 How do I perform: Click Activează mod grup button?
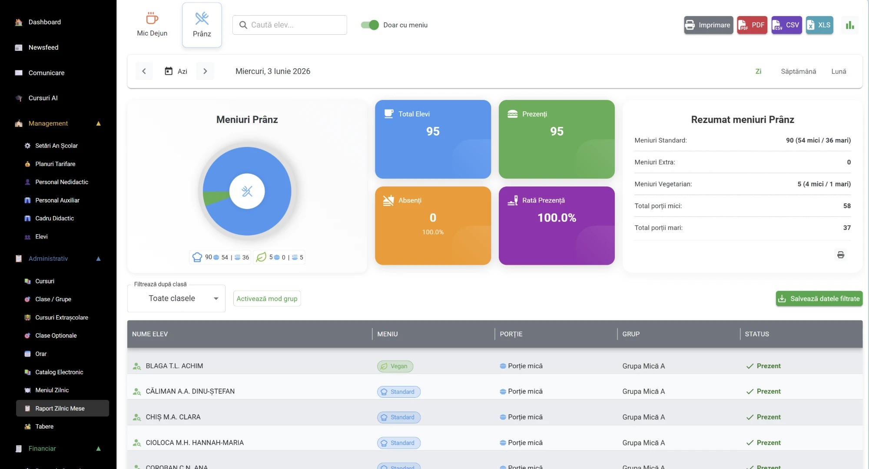267,299
